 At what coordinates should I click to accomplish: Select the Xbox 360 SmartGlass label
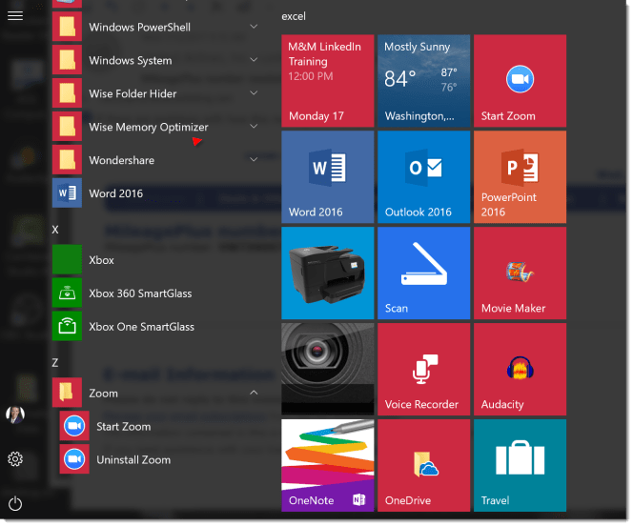(x=140, y=293)
